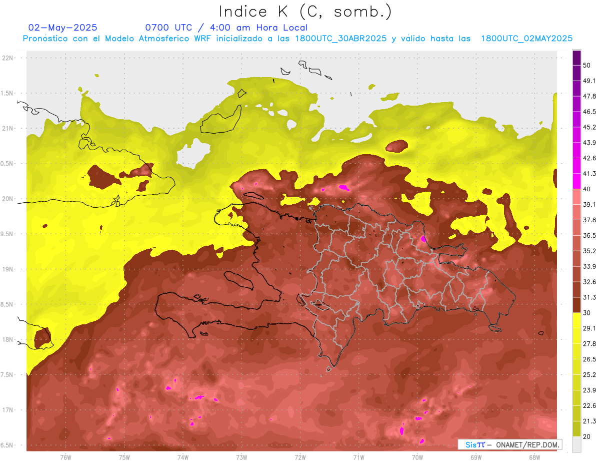The image size is (600, 464).
Task: Click latitude axis label "1.5N"
Action: (x=7, y=93)
